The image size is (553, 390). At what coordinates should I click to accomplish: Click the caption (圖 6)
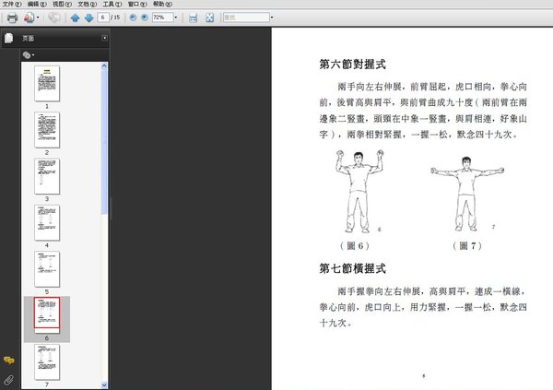pos(355,245)
